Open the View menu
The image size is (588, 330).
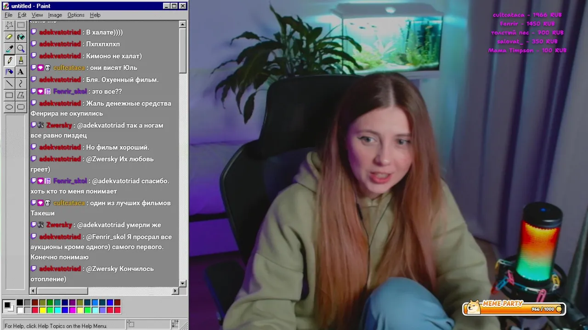click(37, 15)
